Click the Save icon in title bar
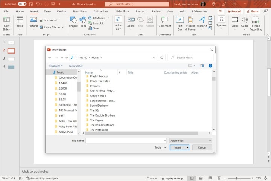The height and width of the screenshot is (181, 271). (31, 4)
